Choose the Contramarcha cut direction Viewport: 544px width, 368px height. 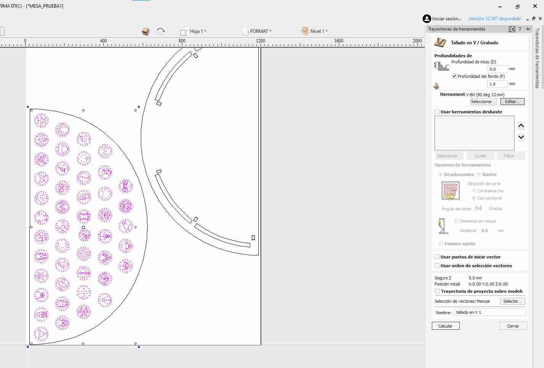[474, 191]
